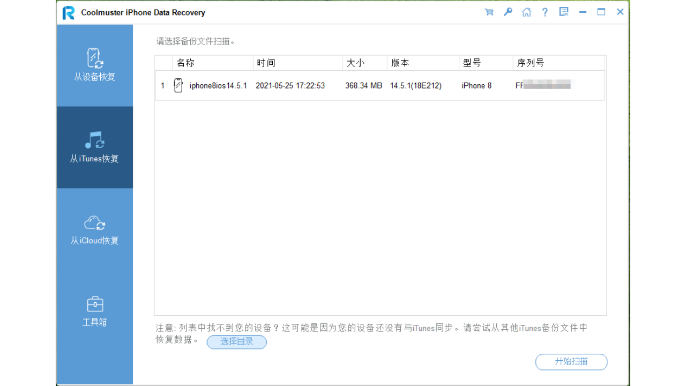Click the 从iCloud恢复 cloud recovery icon
Screen dimensions: 686x386
pos(94,222)
